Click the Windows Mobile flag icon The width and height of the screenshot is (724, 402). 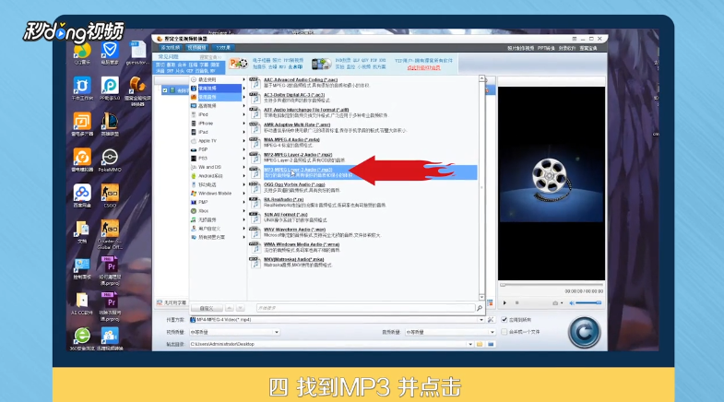click(194, 194)
